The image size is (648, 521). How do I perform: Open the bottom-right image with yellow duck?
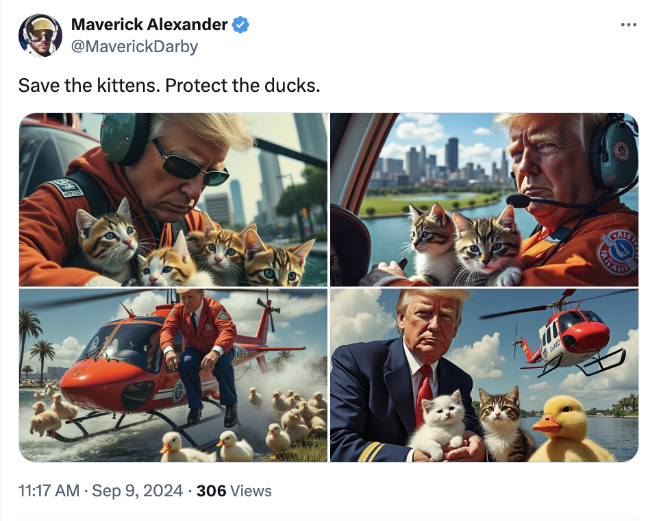tap(484, 375)
